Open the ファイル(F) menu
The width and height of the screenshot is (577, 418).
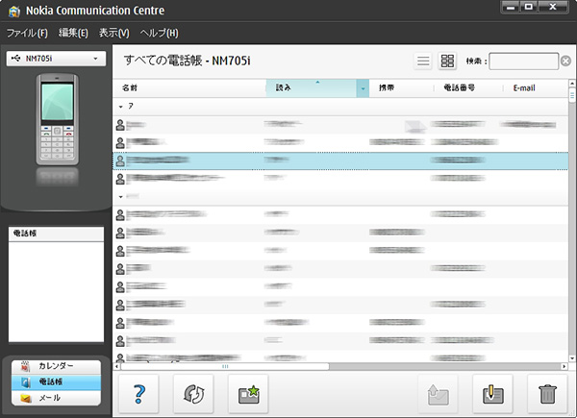click(27, 33)
